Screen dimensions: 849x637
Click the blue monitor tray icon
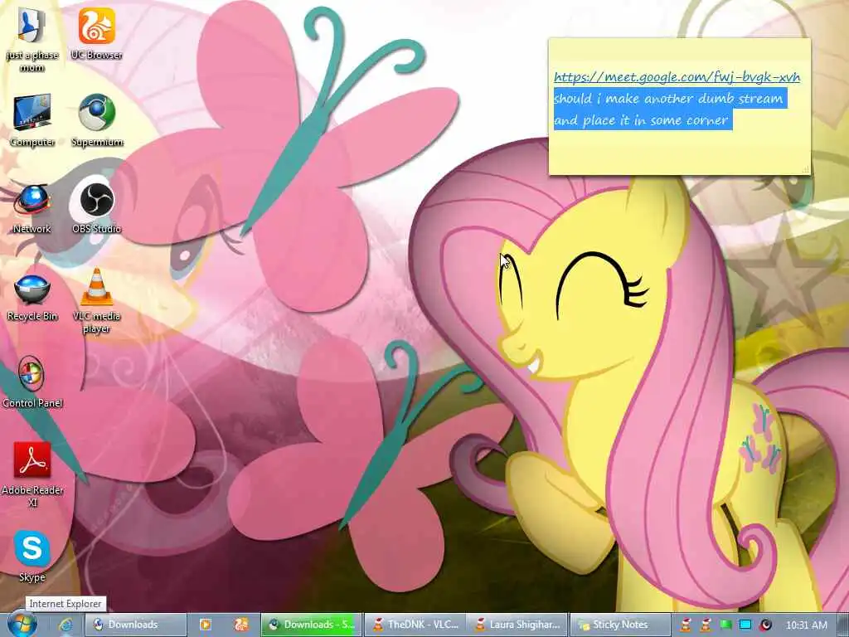tap(745, 625)
